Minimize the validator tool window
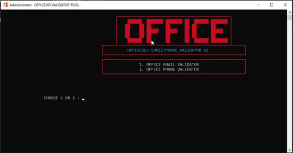This screenshot has width=293, height=153. tap(258, 5)
